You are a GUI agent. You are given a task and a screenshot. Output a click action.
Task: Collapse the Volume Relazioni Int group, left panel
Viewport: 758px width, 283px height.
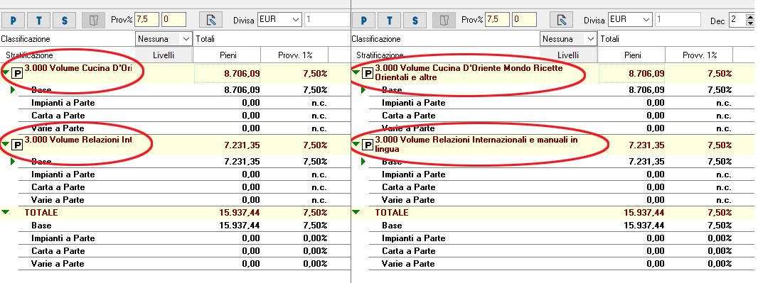click(5, 145)
